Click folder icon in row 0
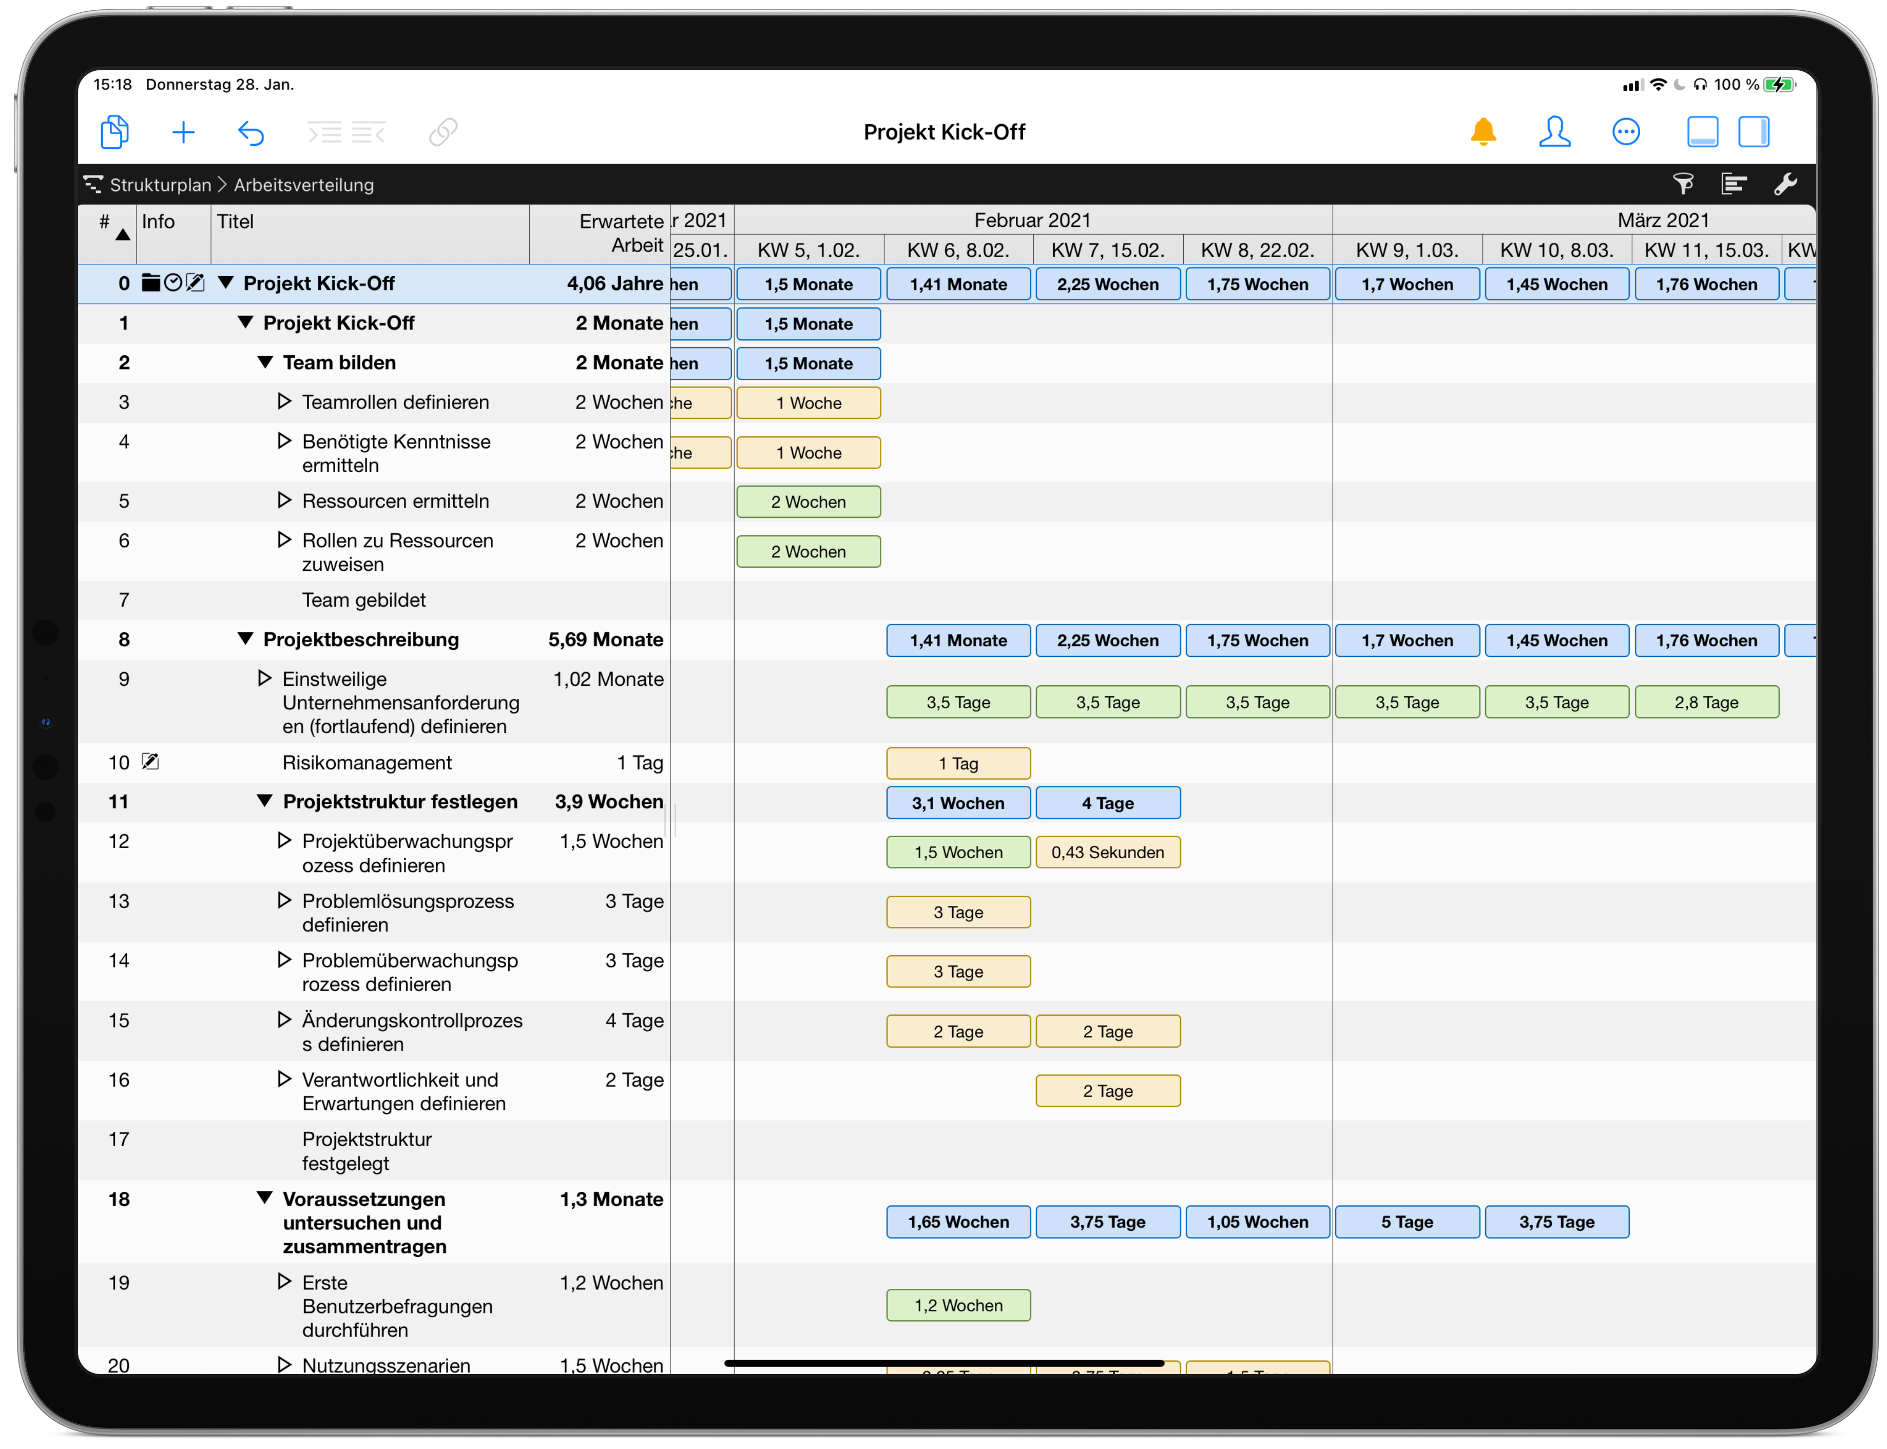This screenshot has height=1449, width=1887. (x=151, y=283)
